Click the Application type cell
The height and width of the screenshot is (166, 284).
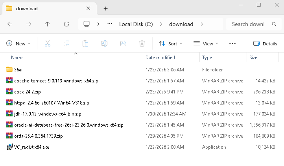coord(214,147)
